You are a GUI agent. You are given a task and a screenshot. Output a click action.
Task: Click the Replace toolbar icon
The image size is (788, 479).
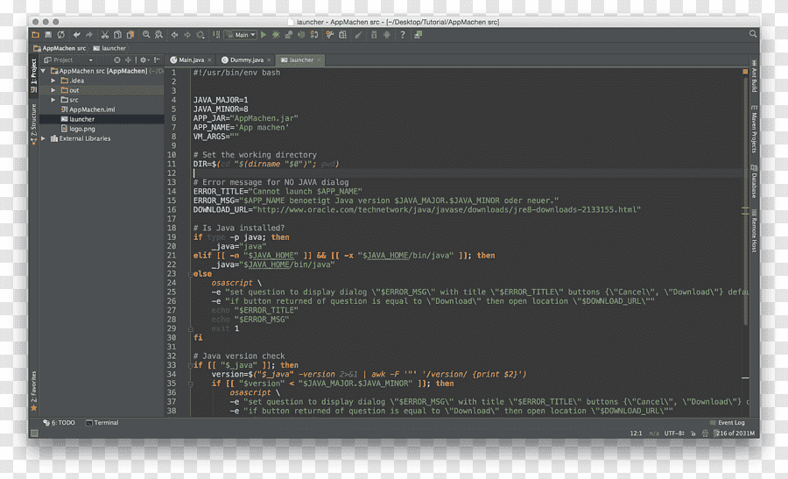(x=158, y=35)
